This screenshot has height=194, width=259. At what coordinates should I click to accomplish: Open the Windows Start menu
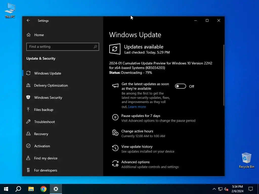tap(6, 189)
